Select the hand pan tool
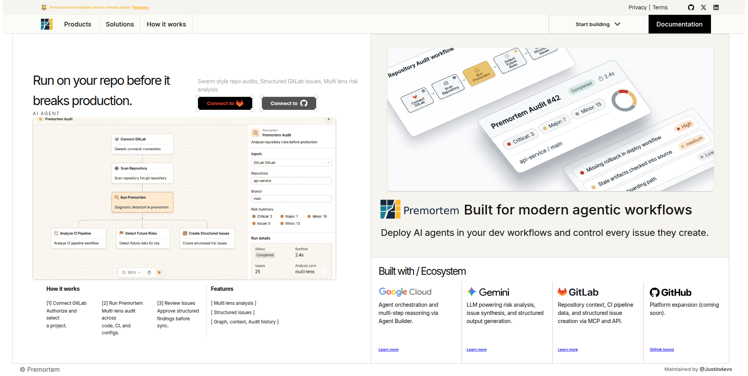Screen dimensions: 748x376 (149, 272)
